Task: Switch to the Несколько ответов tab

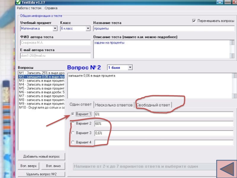Action: tap(114, 105)
